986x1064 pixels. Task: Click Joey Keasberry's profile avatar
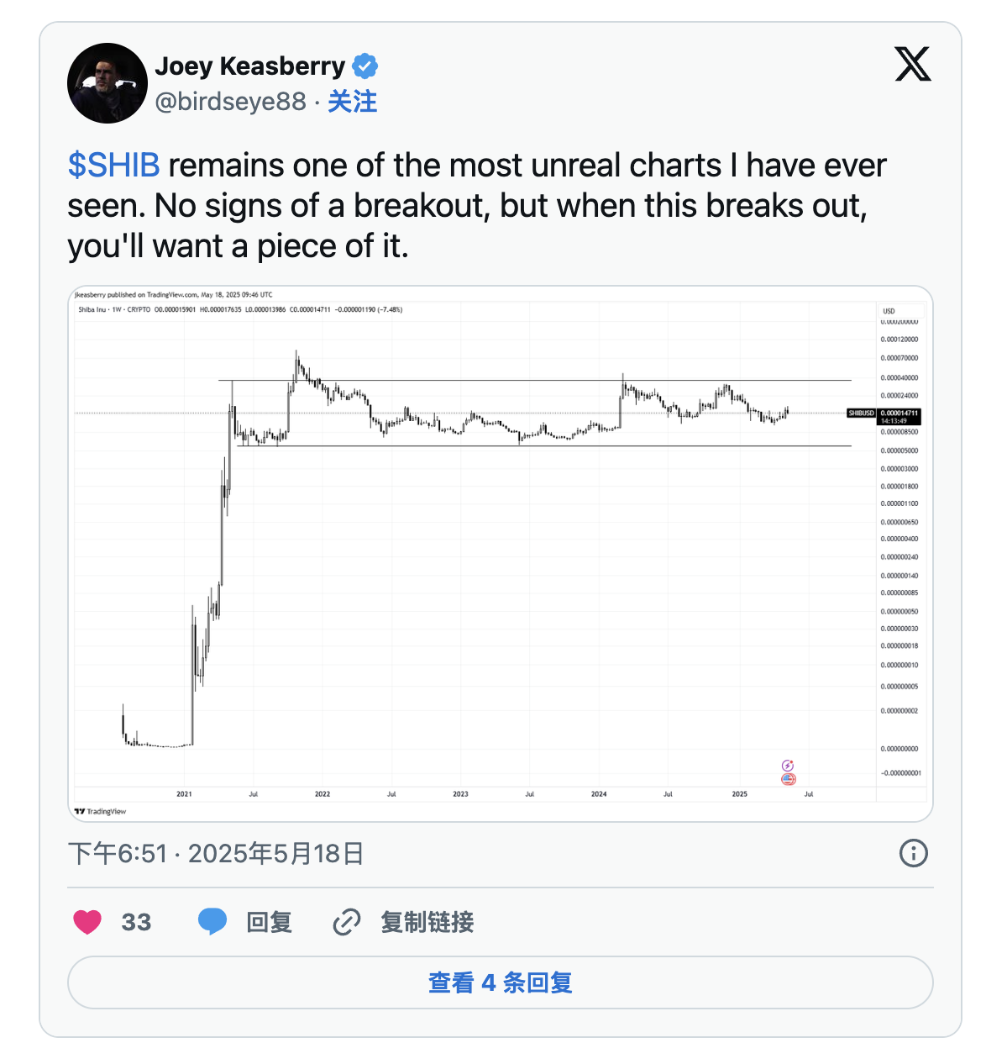(107, 83)
